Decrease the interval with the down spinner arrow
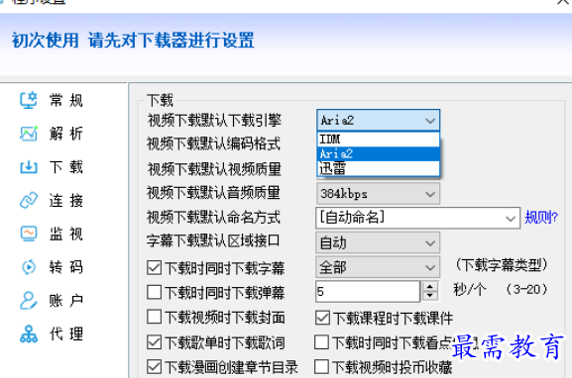 point(430,296)
